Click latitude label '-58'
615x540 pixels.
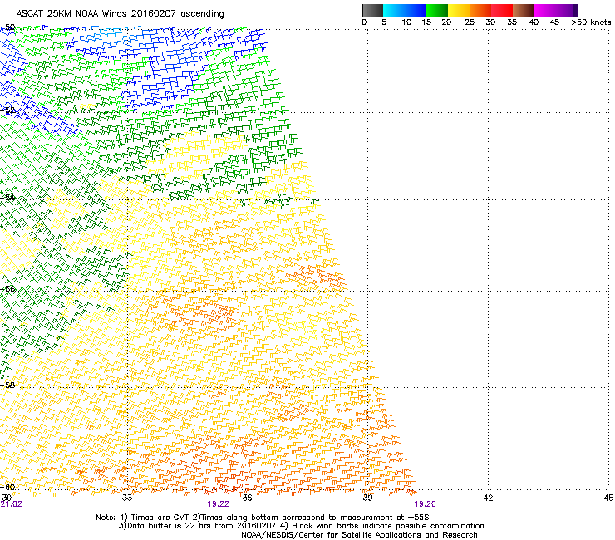pyautogui.click(x=7, y=385)
